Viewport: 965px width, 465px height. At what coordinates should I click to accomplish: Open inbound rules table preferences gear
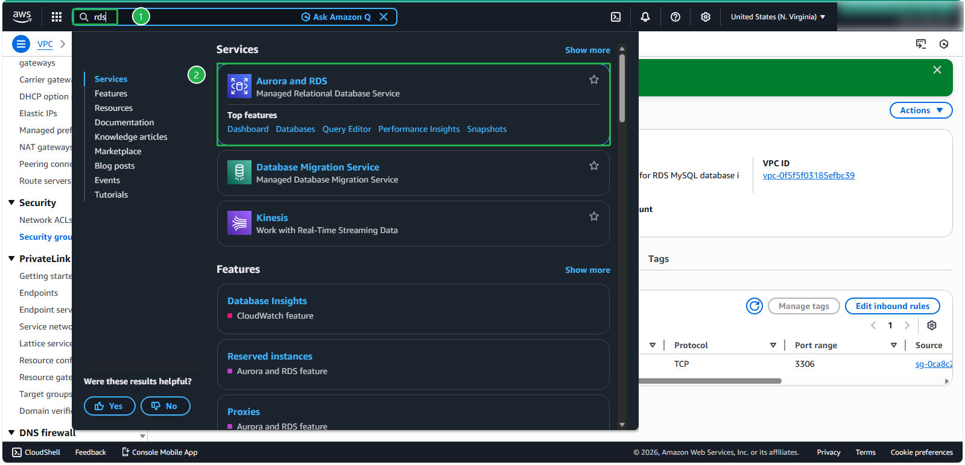(x=932, y=325)
